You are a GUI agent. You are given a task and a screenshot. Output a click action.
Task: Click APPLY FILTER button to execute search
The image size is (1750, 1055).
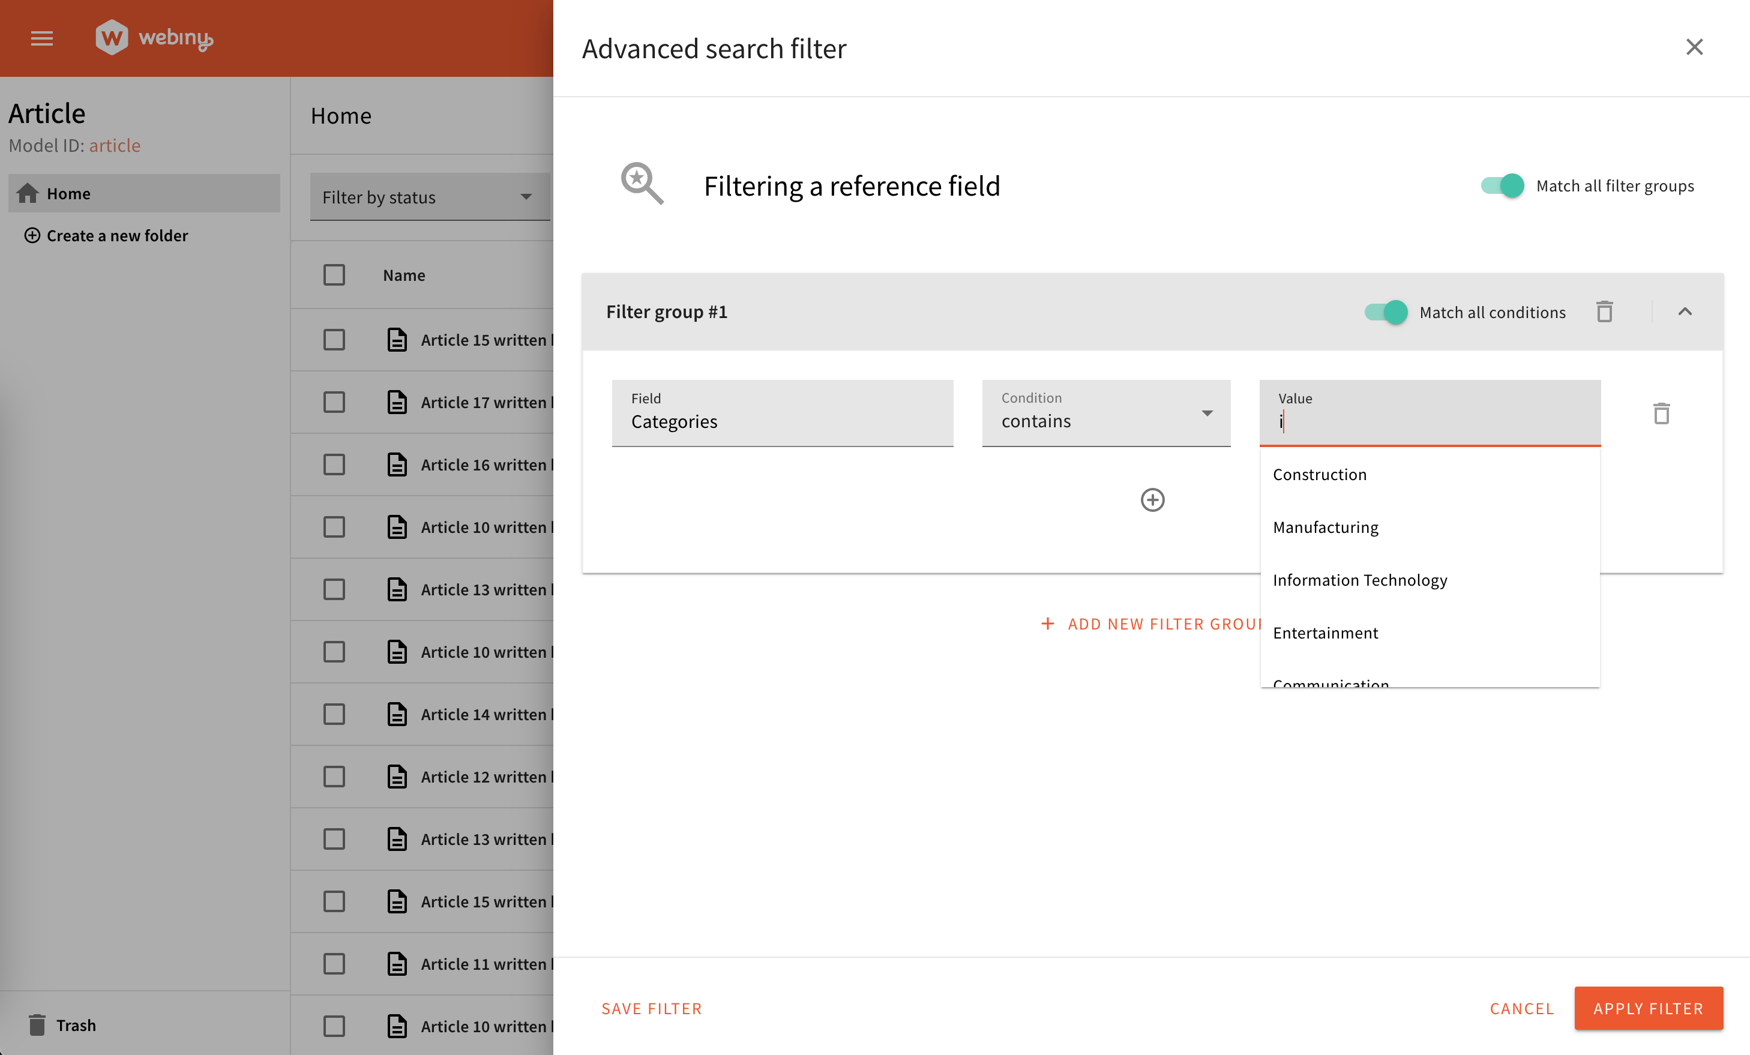pos(1647,1008)
